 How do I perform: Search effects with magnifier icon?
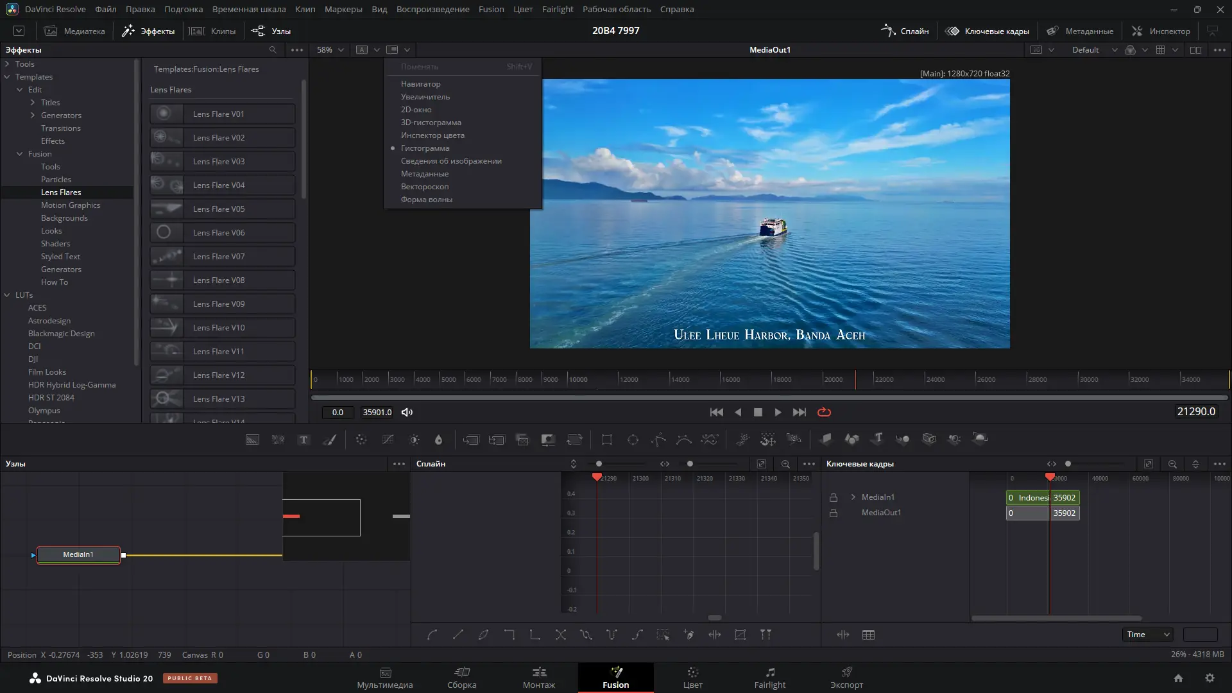coord(273,50)
